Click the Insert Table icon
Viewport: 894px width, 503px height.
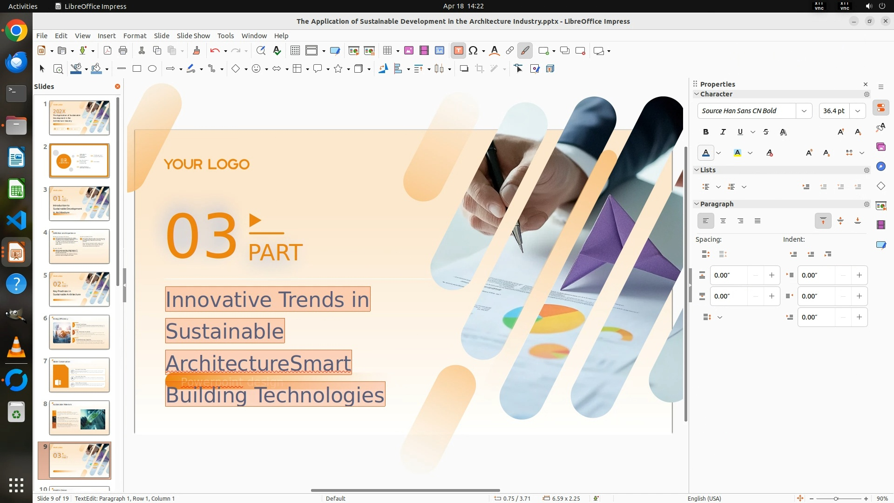[x=387, y=51]
